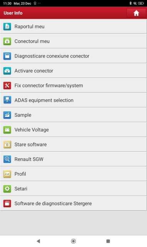Tap the green Conectorul meu icon

point(7,41)
